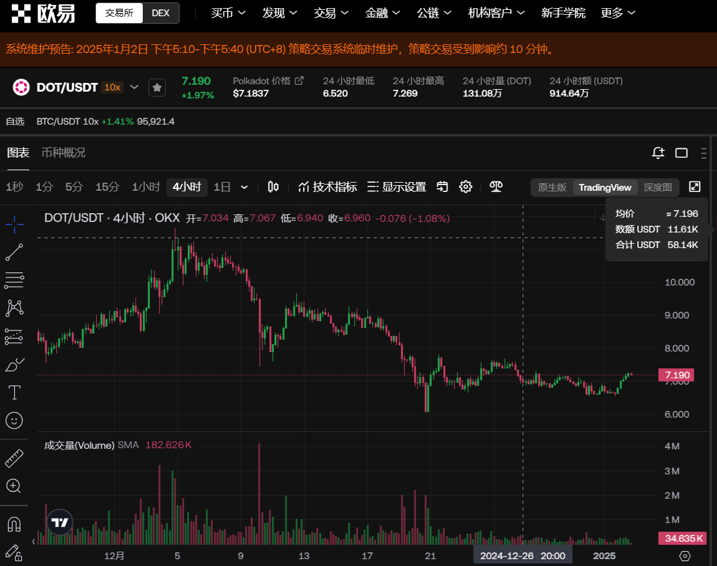Select the crosshair cursor tool
Screen dimensions: 717x566
tap(14, 221)
